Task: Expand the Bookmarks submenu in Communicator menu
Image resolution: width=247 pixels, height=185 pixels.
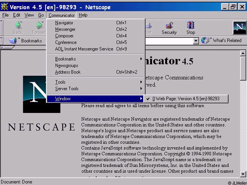Action: (96, 59)
